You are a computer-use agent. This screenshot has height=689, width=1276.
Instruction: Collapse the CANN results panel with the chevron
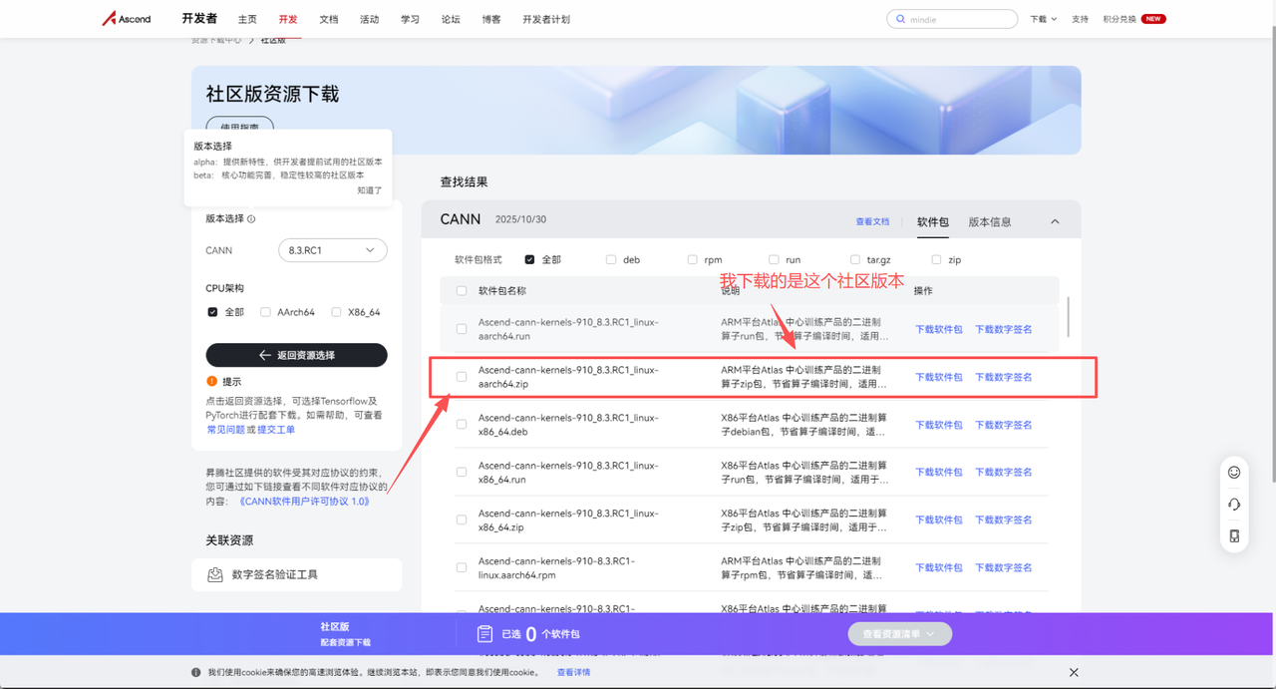[1055, 221]
